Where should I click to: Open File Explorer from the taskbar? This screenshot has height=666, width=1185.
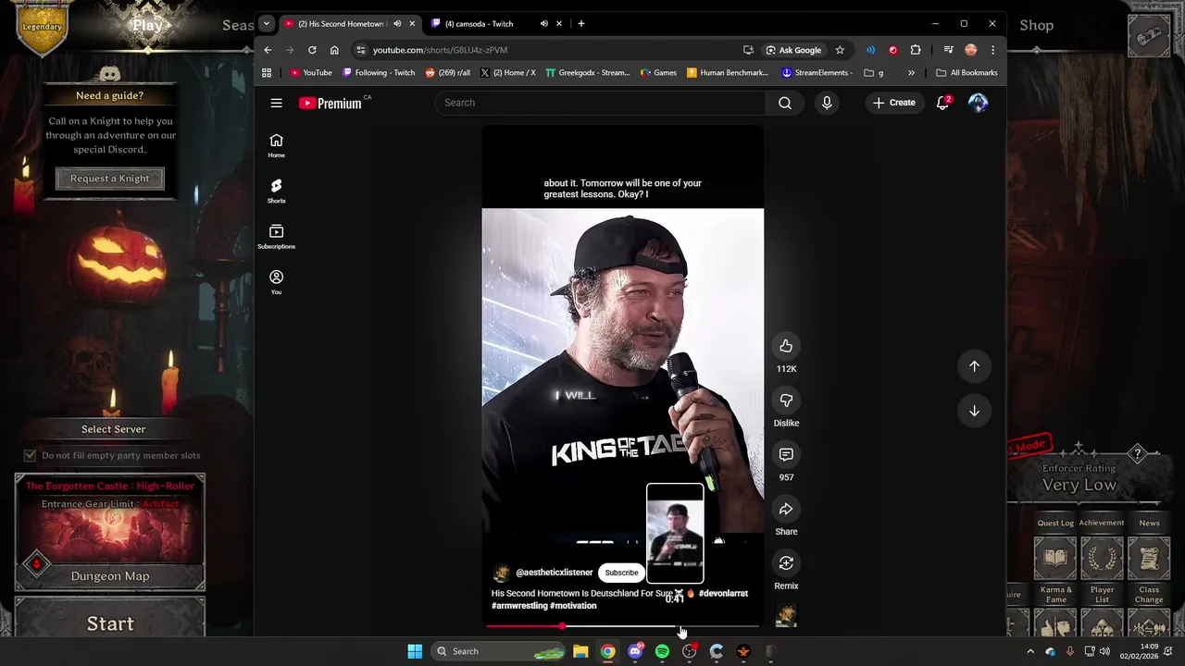[x=580, y=651]
